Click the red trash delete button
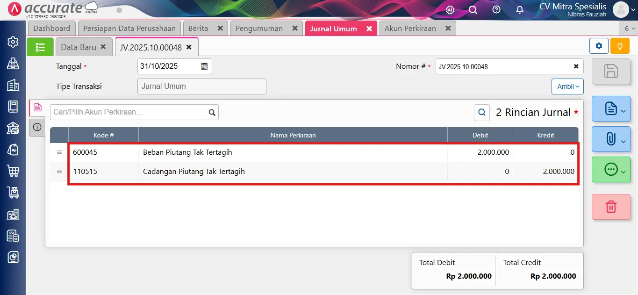 611,207
